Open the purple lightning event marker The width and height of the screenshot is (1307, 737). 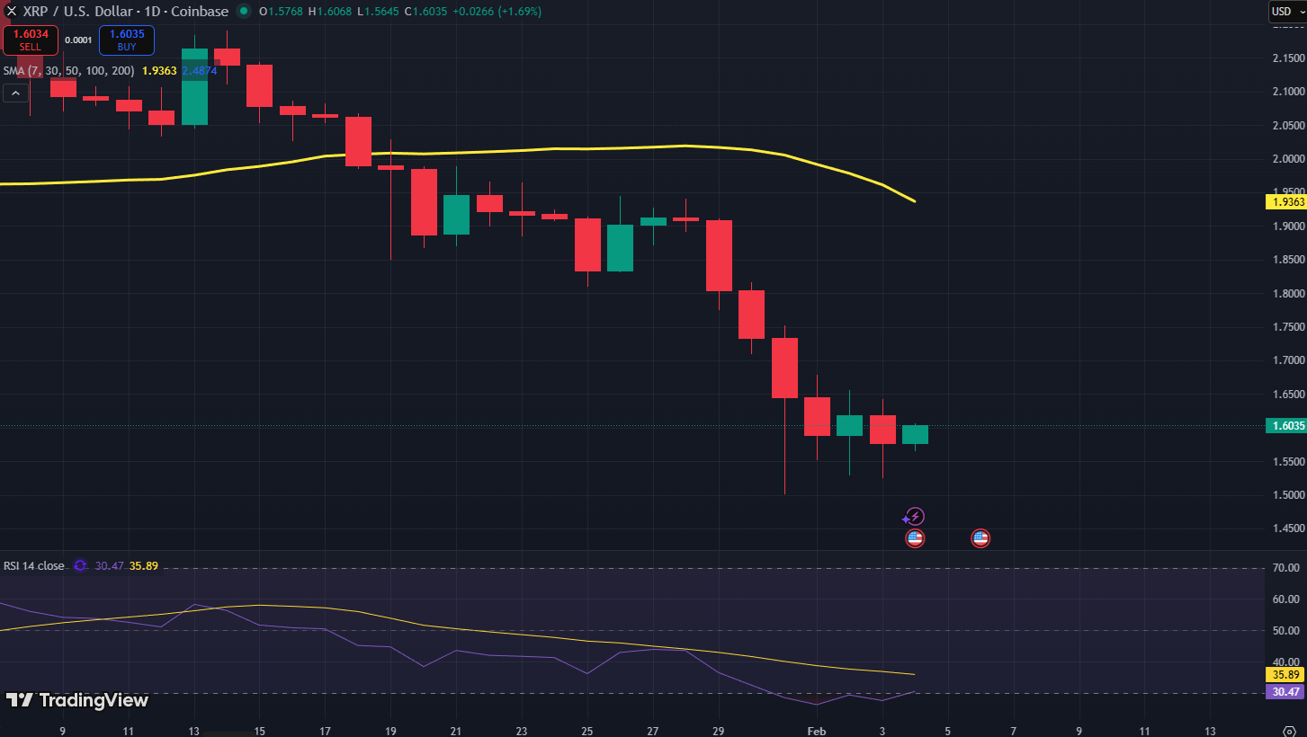click(914, 517)
